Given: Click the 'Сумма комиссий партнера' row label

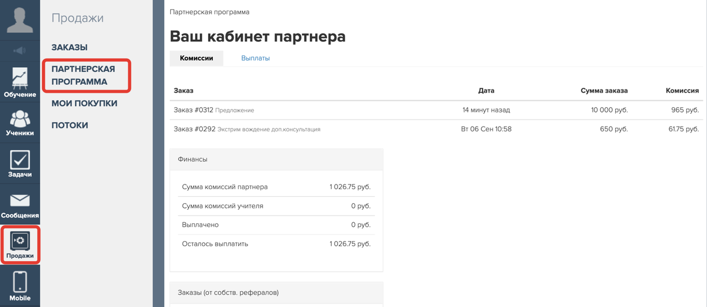Looking at the screenshot, I should (x=225, y=187).
